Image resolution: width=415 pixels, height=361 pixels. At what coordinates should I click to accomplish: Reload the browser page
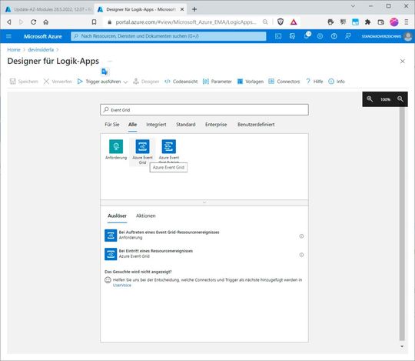pyautogui.click(x=33, y=22)
